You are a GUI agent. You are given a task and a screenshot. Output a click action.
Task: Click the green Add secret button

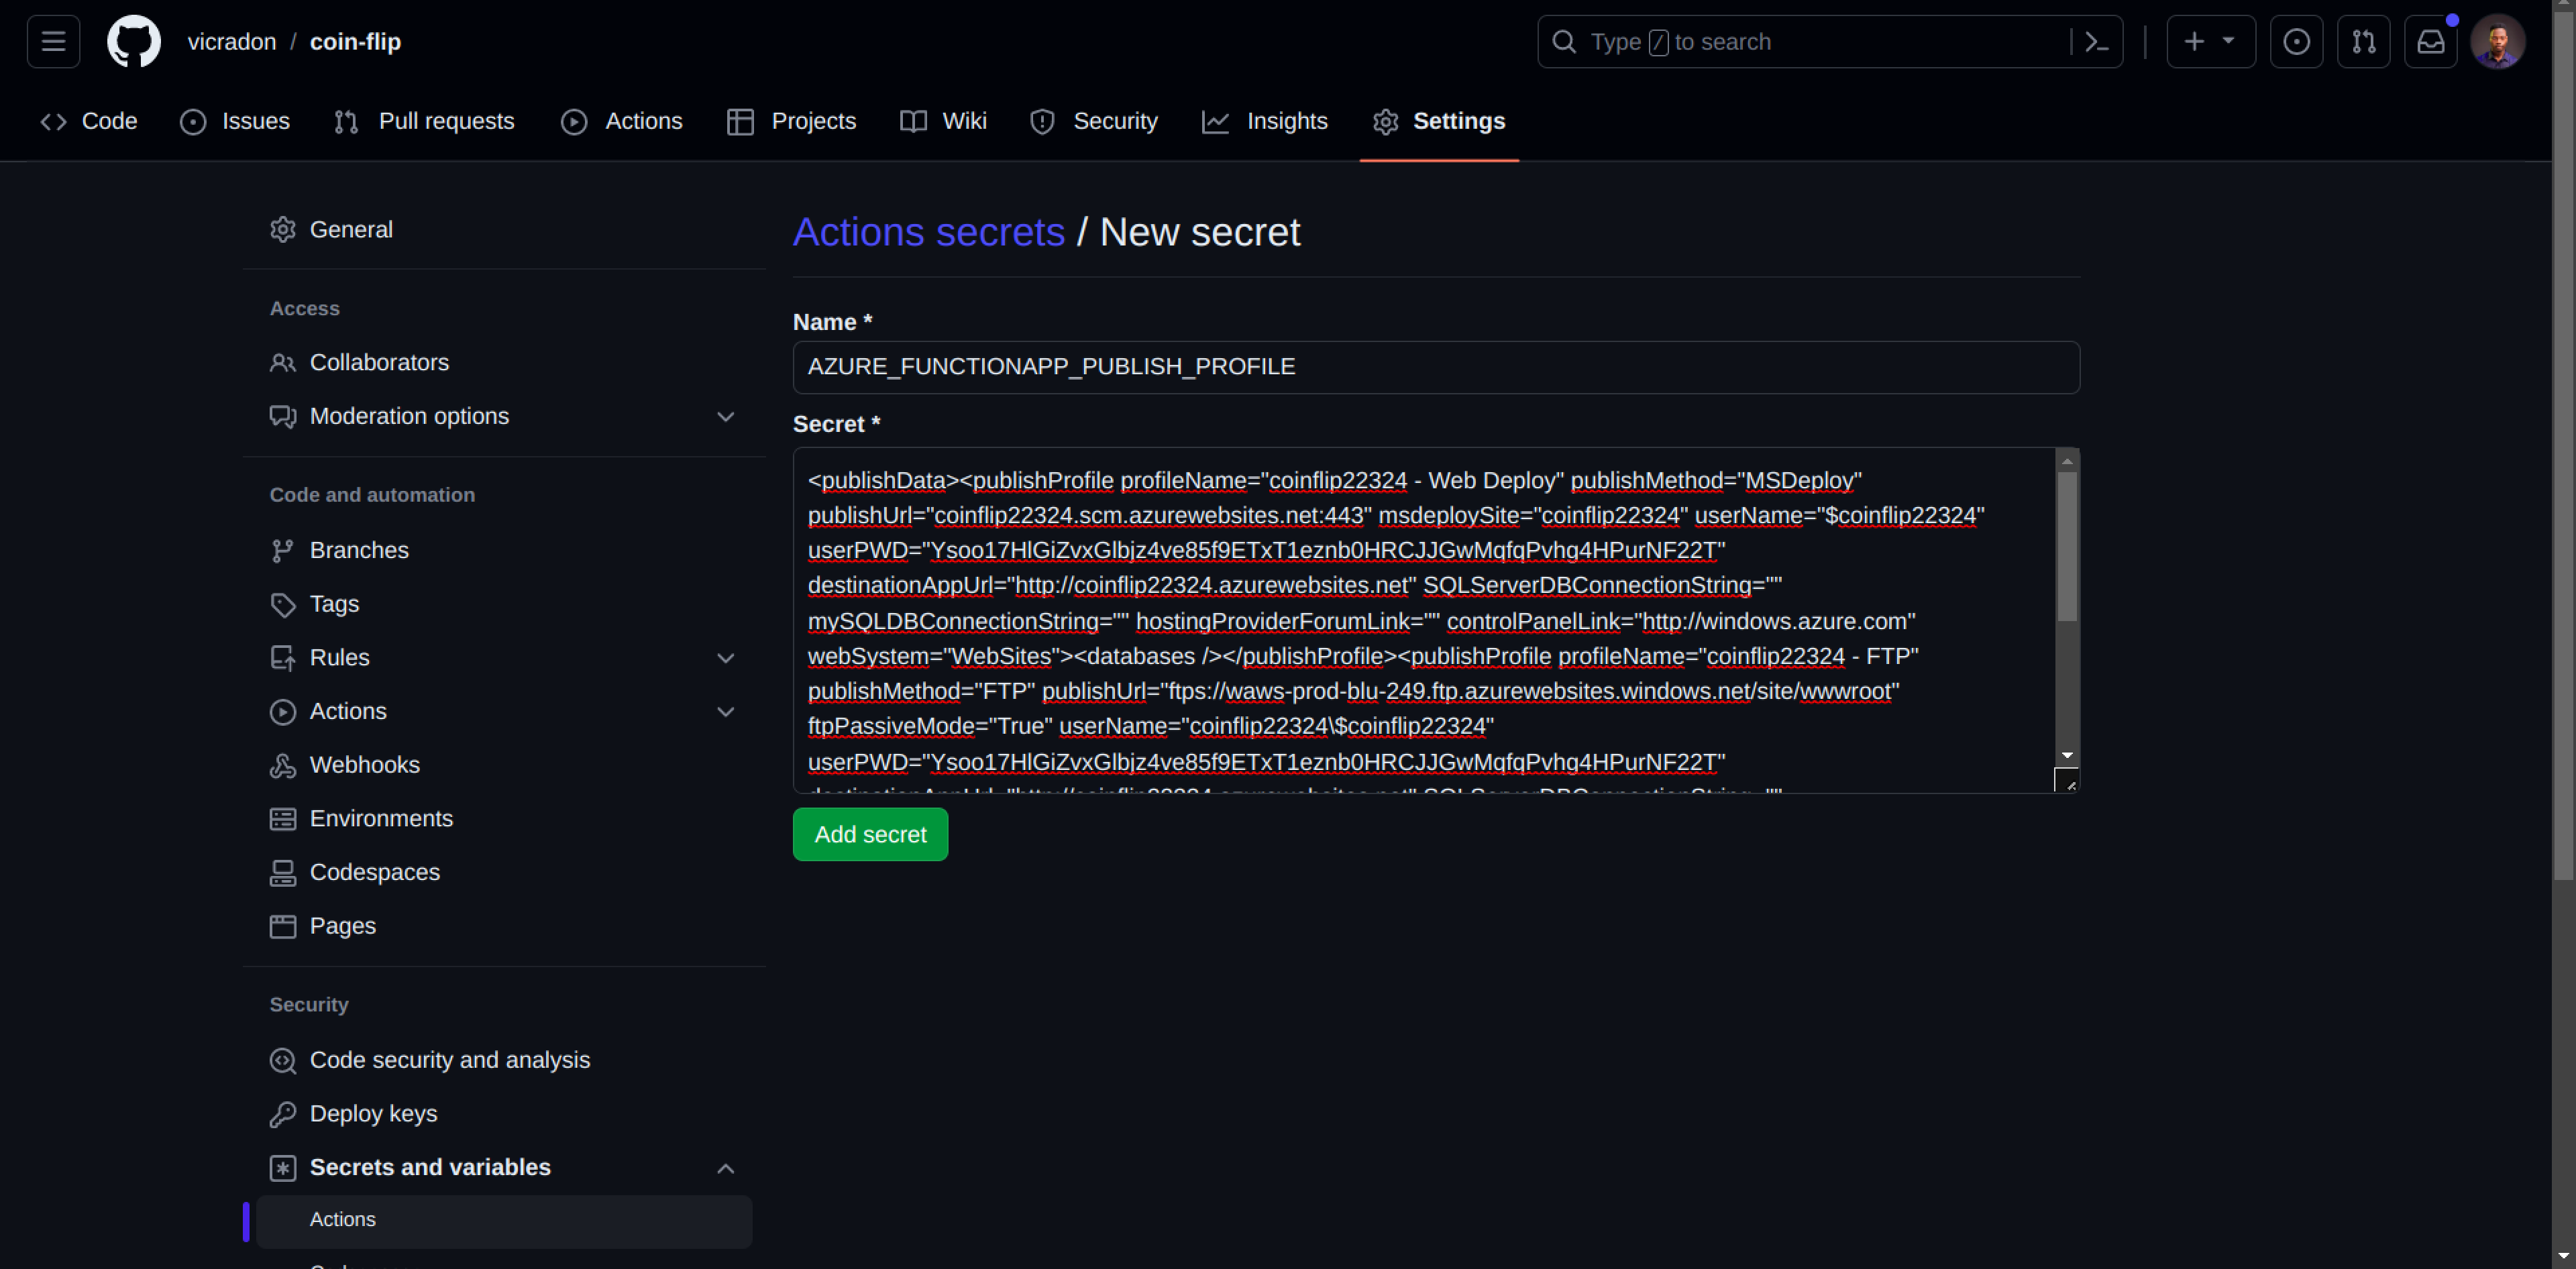pyautogui.click(x=870, y=834)
